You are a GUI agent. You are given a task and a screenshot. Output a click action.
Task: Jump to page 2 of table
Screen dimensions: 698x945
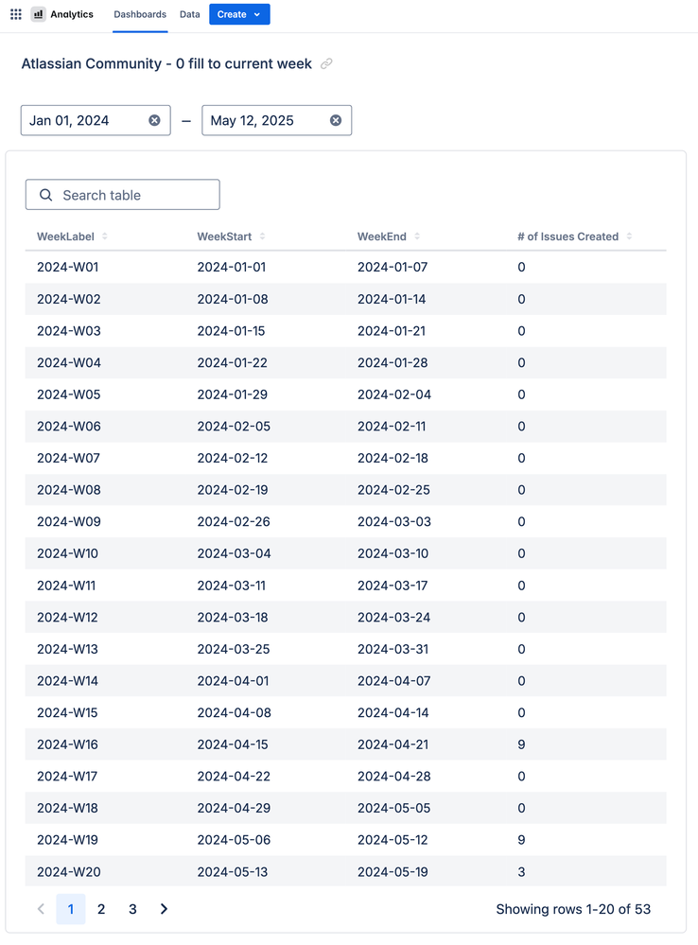(x=101, y=909)
